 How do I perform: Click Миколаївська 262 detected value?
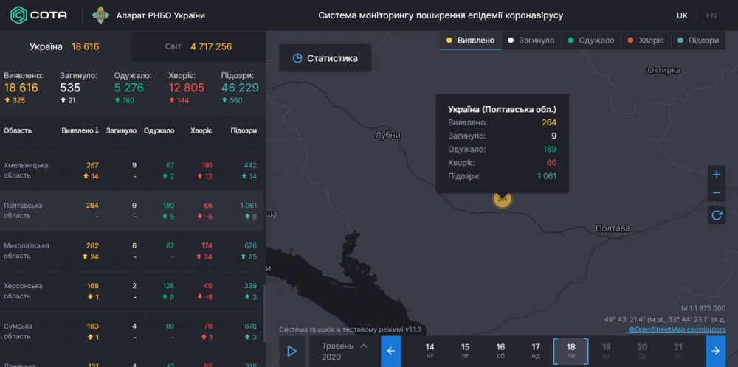coord(92,245)
